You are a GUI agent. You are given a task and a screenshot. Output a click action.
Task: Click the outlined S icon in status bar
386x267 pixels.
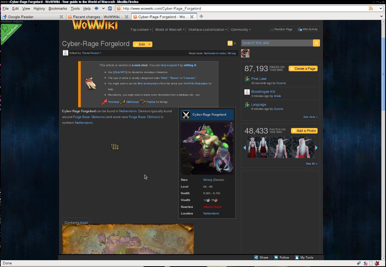371,263
